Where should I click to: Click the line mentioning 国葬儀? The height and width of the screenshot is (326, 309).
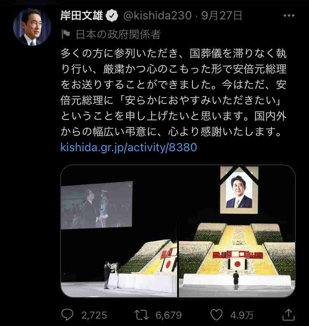point(174,54)
